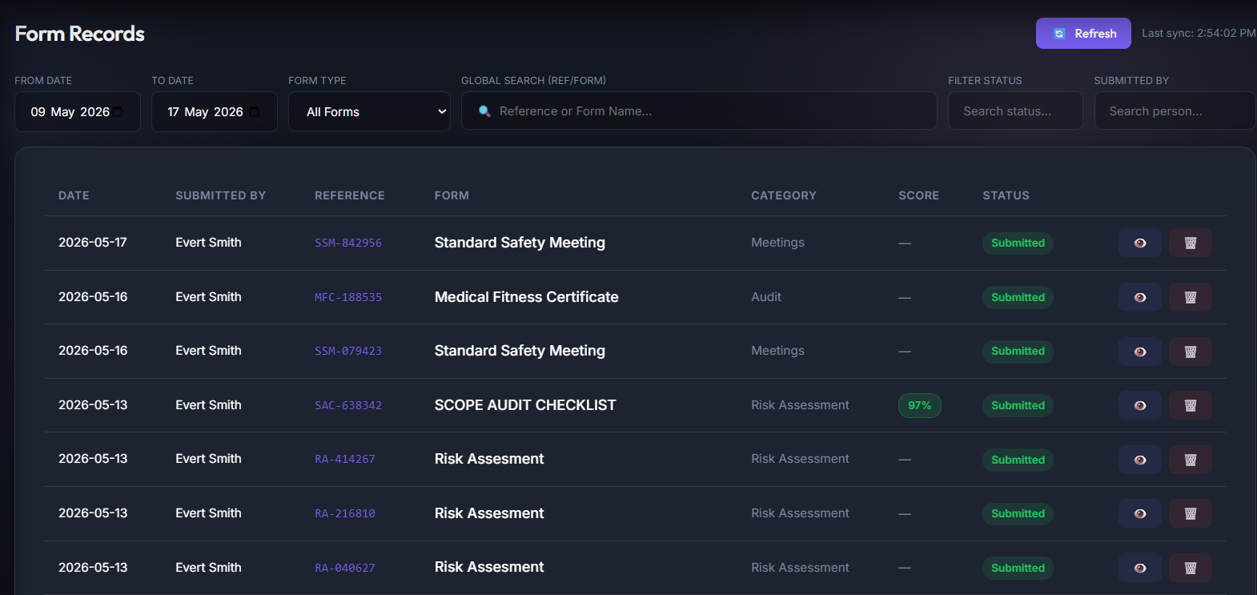
Task: Click the Last sync timestamp
Action: (x=1199, y=34)
